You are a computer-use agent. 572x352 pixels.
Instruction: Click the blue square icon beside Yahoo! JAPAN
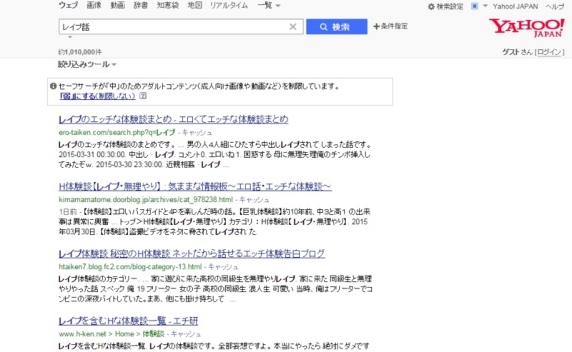pyautogui.click(x=475, y=6)
